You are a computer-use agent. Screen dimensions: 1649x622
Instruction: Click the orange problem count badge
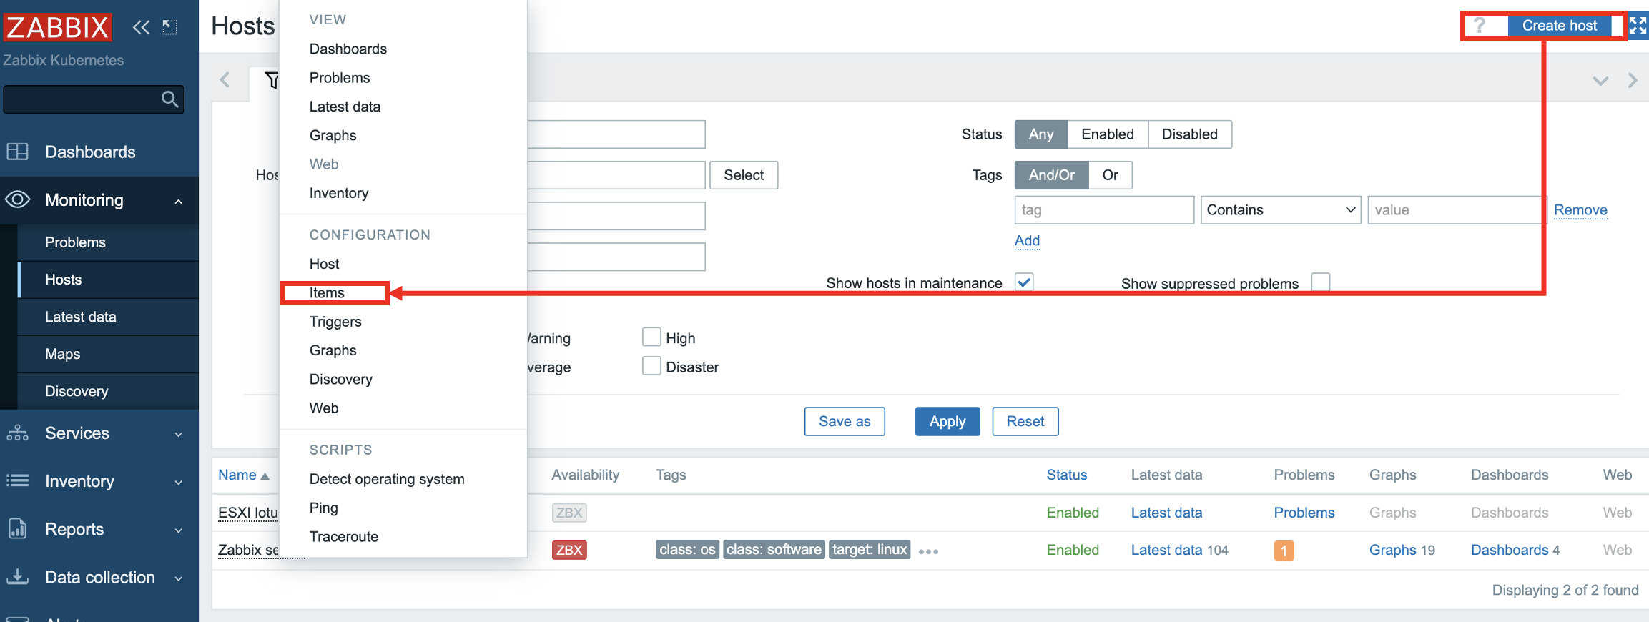[1284, 551]
